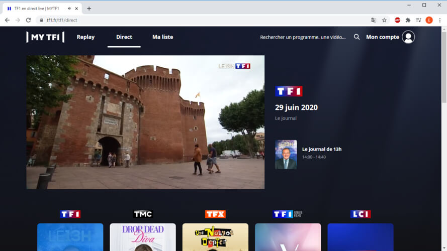Viewport: 447px width, 251px height.
Task: Open the Drop Dead Diva card
Action: [142, 237]
